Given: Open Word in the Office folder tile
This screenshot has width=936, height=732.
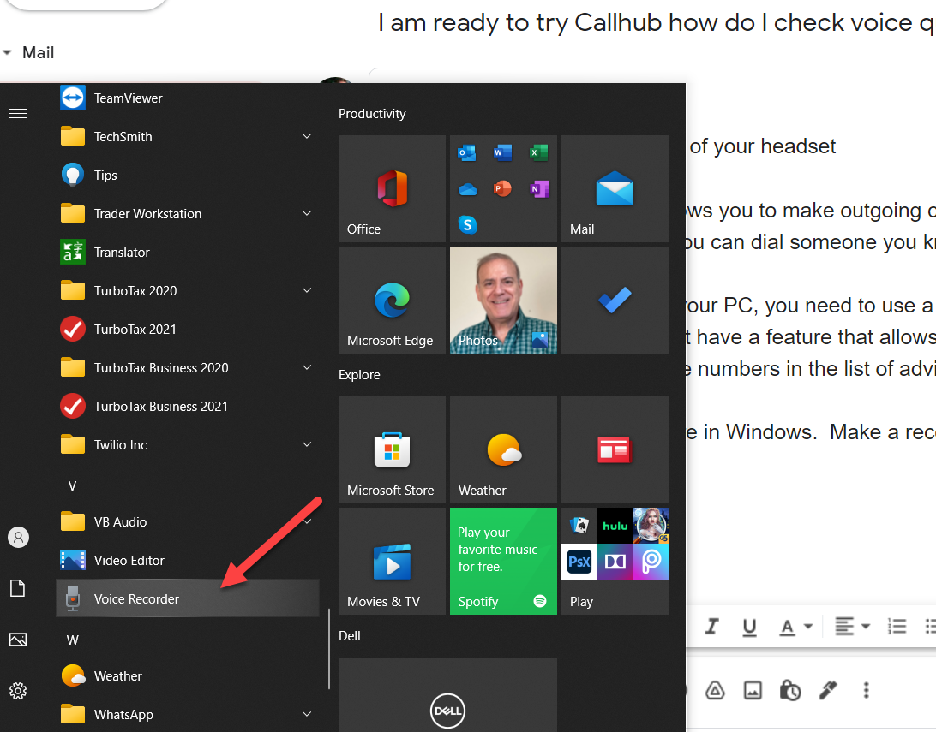Looking at the screenshot, I should pos(502,152).
